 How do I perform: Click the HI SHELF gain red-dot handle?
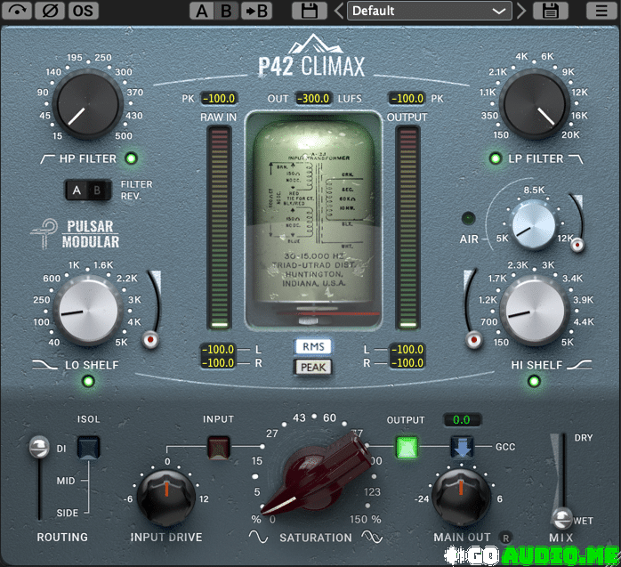(473, 339)
